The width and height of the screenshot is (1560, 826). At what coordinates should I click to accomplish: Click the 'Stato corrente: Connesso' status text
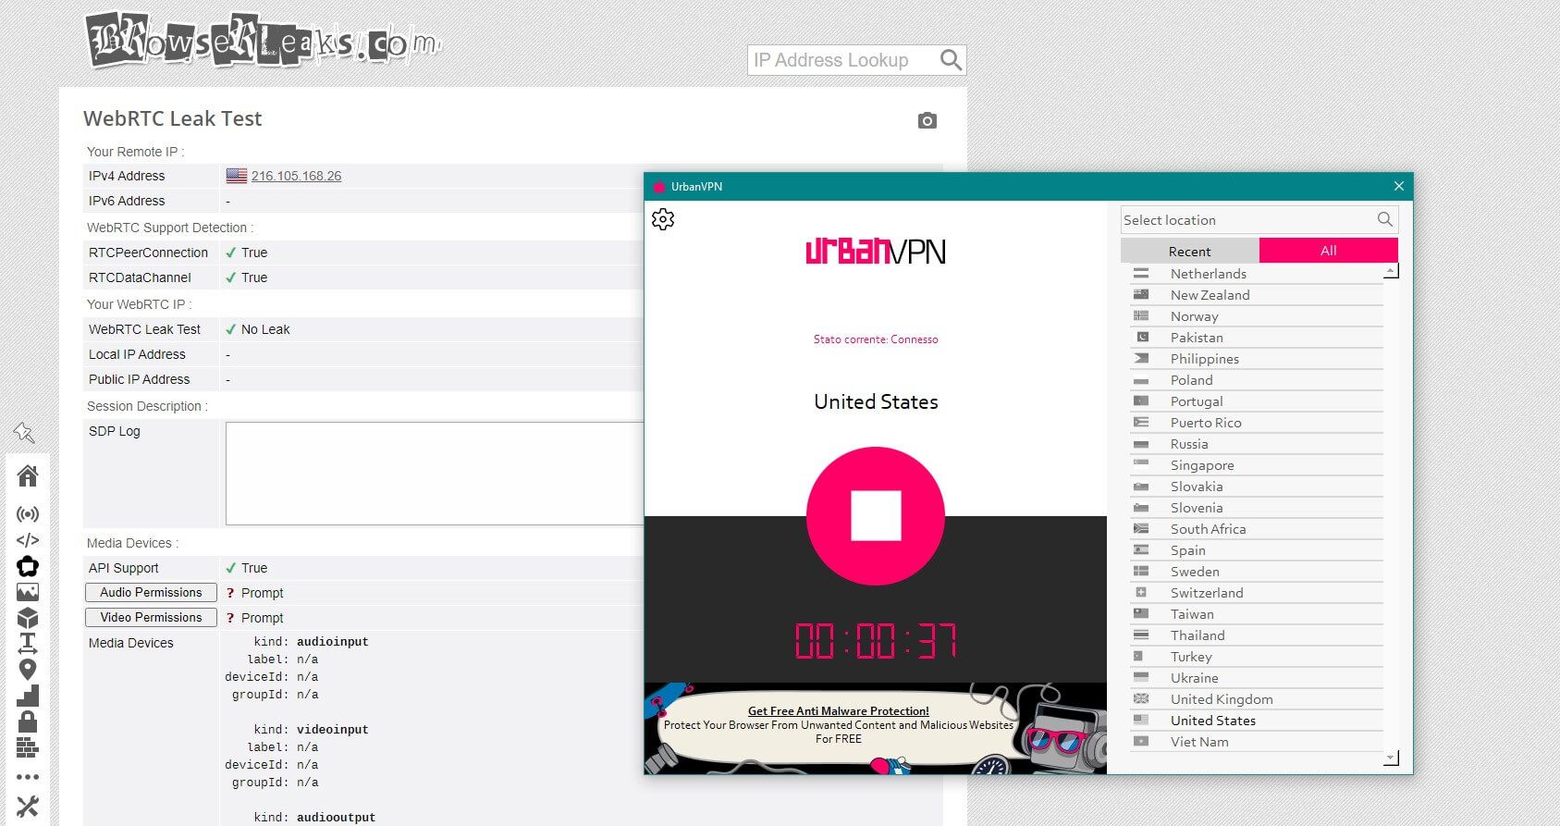click(x=876, y=339)
